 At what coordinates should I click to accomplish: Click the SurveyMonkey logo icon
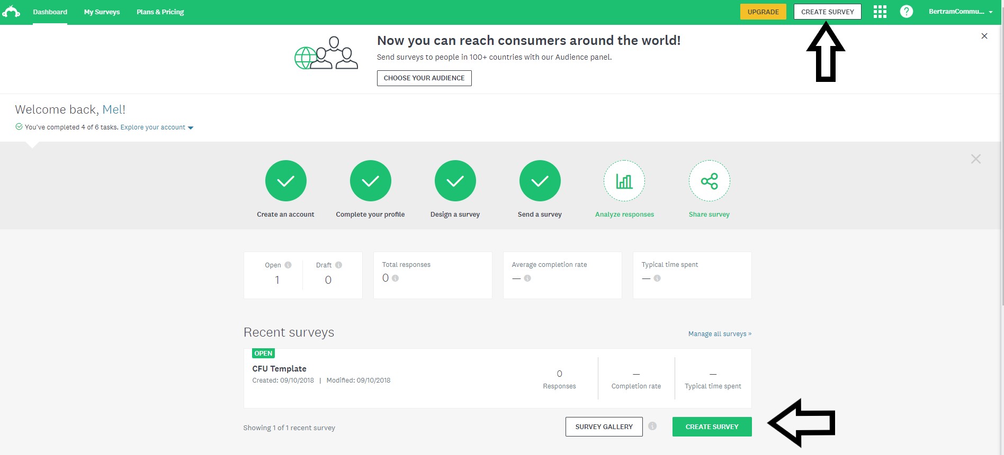click(x=11, y=12)
